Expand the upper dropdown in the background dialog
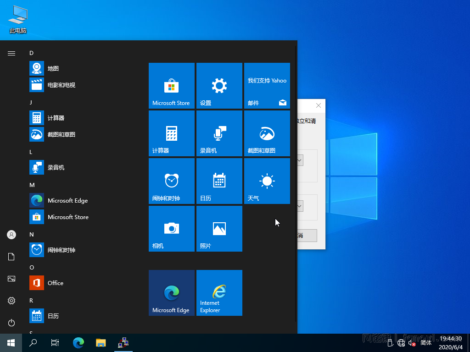Viewport: 470px width, 352px height. click(299, 160)
